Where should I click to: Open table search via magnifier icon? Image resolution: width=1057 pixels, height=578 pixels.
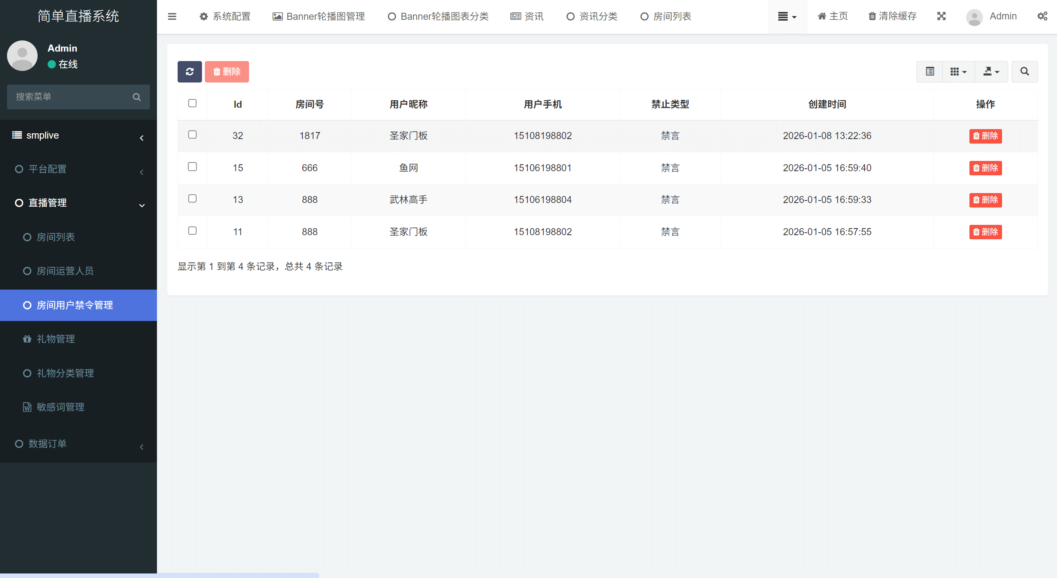tap(1024, 71)
